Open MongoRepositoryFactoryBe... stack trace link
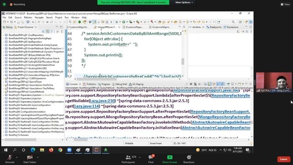Screen dimensions: 293x165 224,117
